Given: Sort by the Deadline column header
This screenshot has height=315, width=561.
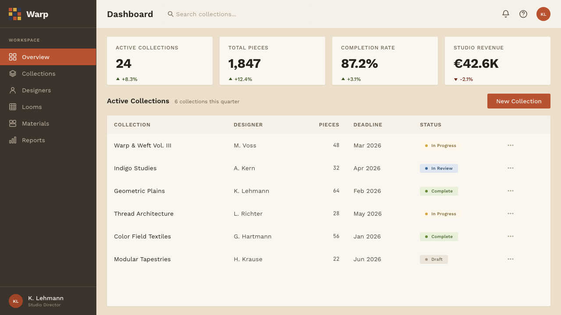Looking at the screenshot, I should click(368, 125).
